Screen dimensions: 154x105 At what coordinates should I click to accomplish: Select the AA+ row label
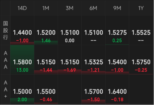(6, 89)
